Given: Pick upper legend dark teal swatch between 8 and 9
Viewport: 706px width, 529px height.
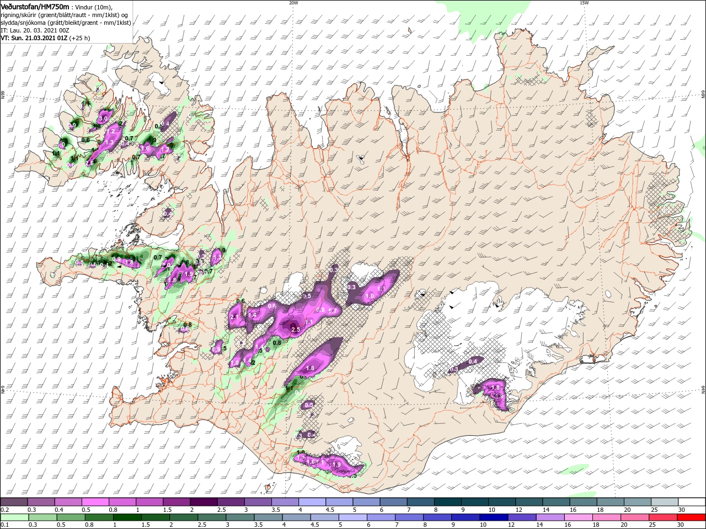Looking at the screenshot, I should point(448,502).
